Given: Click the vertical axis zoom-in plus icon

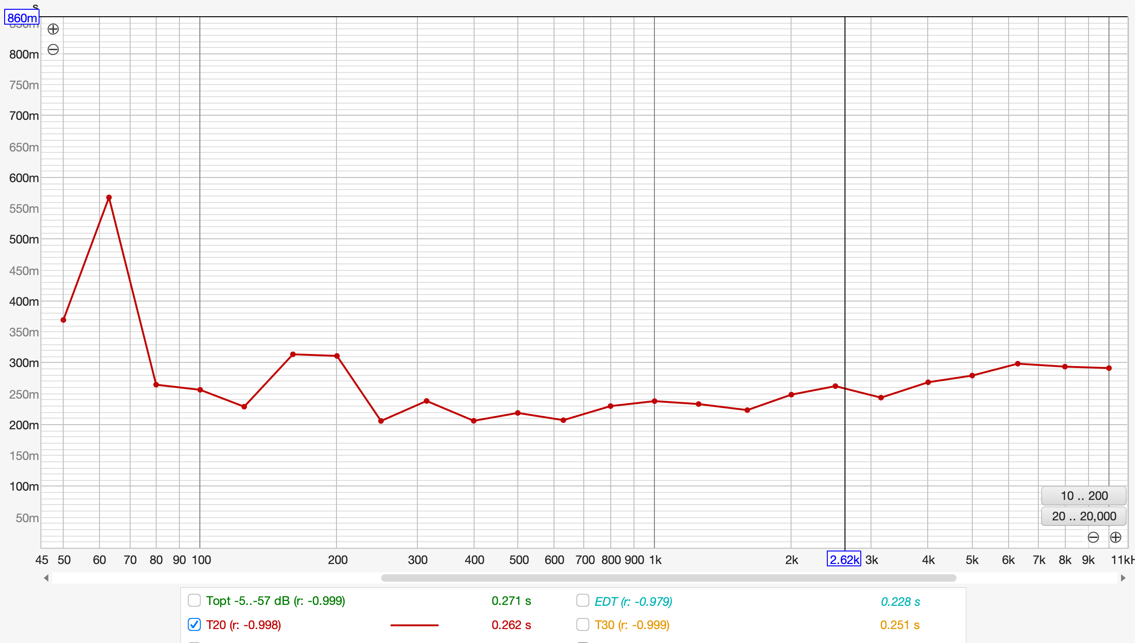Looking at the screenshot, I should point(53,29).
